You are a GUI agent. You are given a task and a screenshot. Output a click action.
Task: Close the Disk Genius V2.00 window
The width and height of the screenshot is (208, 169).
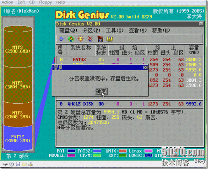point(201,24)
